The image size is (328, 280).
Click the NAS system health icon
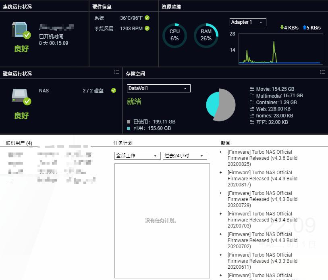(21, 30)
